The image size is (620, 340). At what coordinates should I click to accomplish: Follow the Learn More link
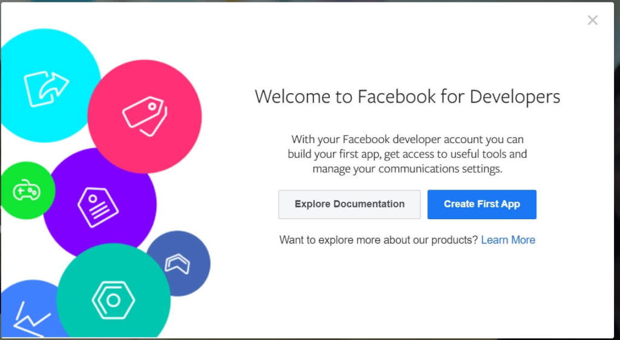pos(508,240)
